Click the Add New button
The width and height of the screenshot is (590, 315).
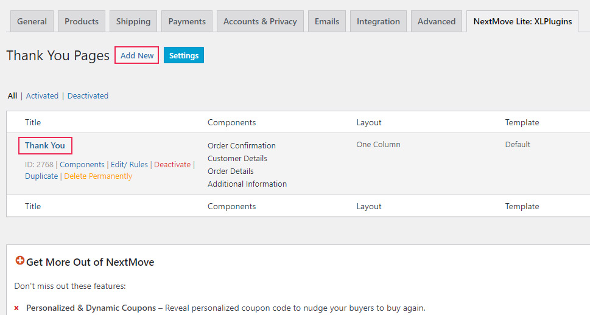(x=137, y=55)
